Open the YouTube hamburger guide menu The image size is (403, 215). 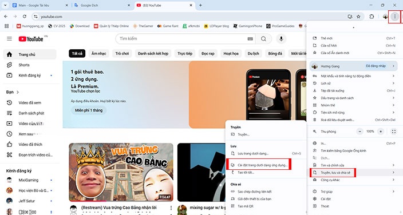click(9, 39)
